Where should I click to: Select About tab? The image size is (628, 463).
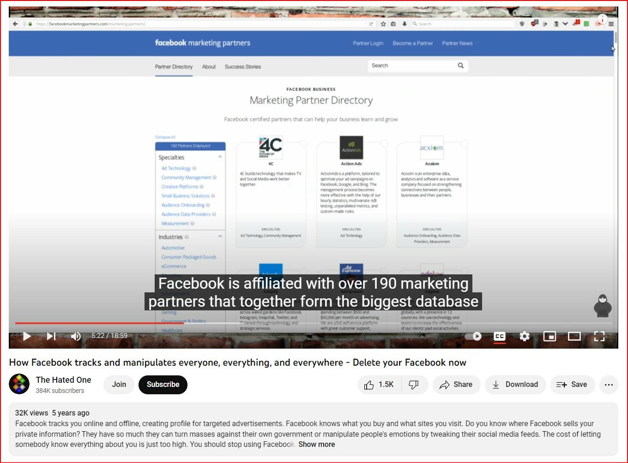[x=209, y=67]
